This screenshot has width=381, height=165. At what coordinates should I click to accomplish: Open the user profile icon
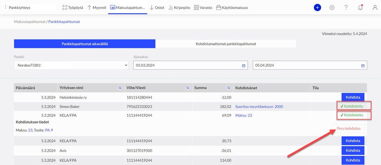click(375, 8)
